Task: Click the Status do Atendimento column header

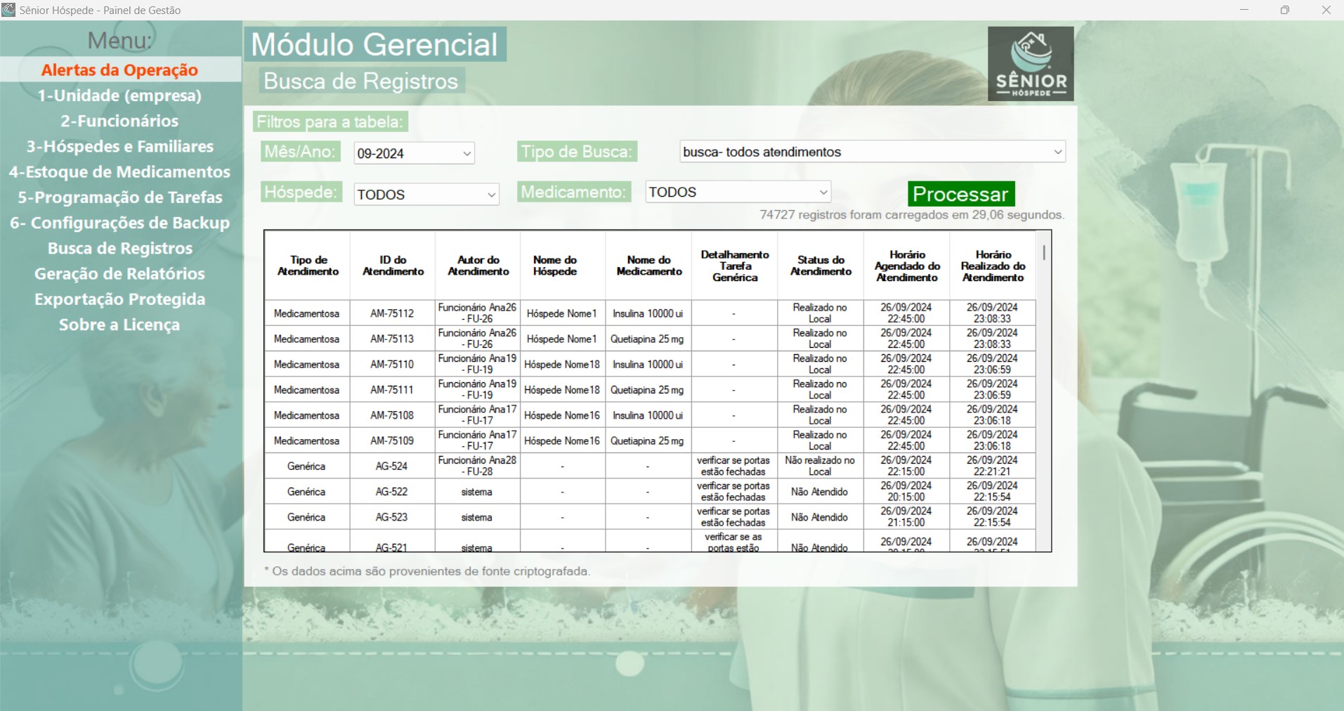Action: pyautogui.click(x=820, y=266)
